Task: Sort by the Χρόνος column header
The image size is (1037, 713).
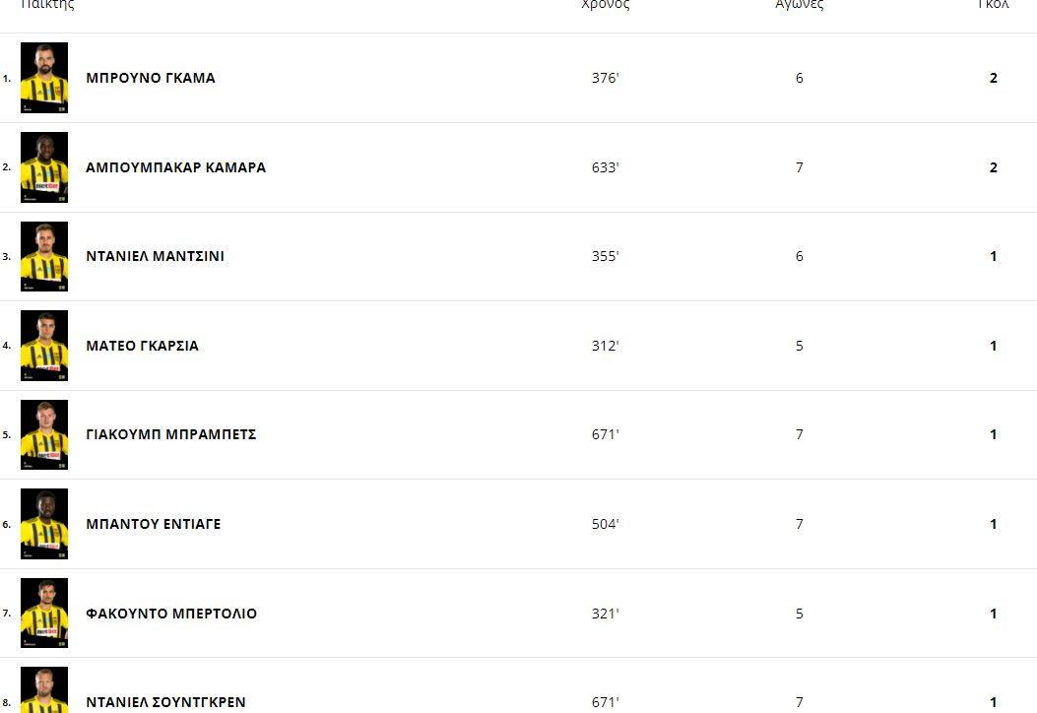Action: pyautogui.click(x=605, y=5)
